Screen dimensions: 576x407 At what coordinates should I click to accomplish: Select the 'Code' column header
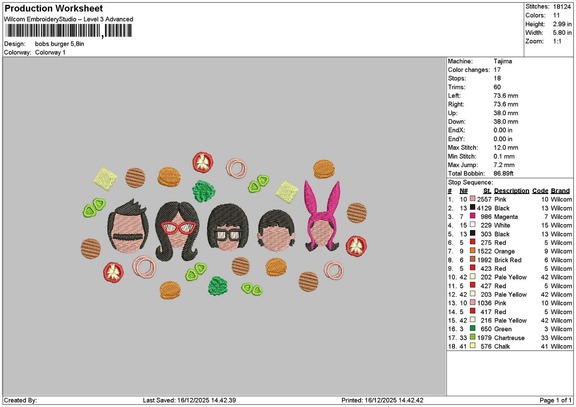point(540,191)
